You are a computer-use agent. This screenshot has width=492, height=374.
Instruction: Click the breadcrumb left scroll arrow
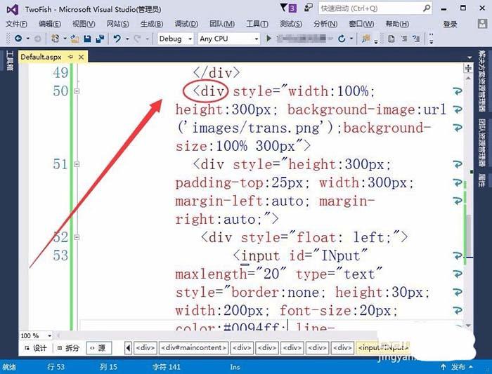point(128,348)
